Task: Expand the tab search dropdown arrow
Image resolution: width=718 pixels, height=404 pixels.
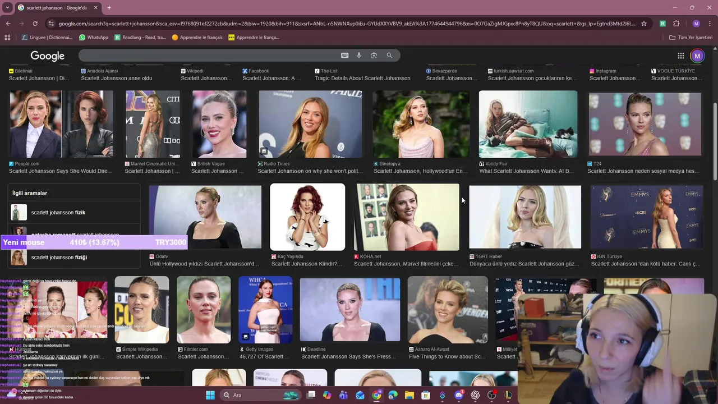Action: pyautogui.click(x=7, y=7)
